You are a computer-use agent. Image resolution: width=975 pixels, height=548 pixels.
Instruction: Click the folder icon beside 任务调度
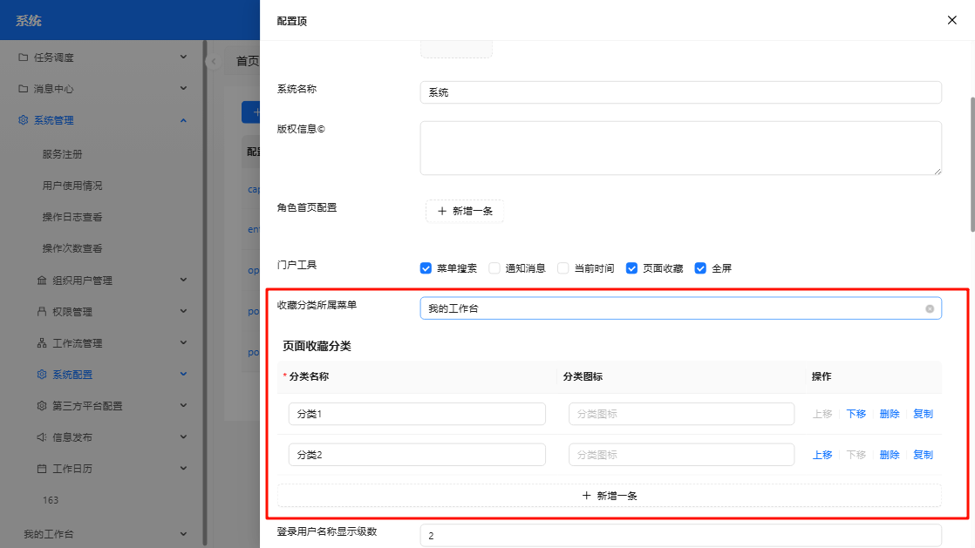pos(23,58)
